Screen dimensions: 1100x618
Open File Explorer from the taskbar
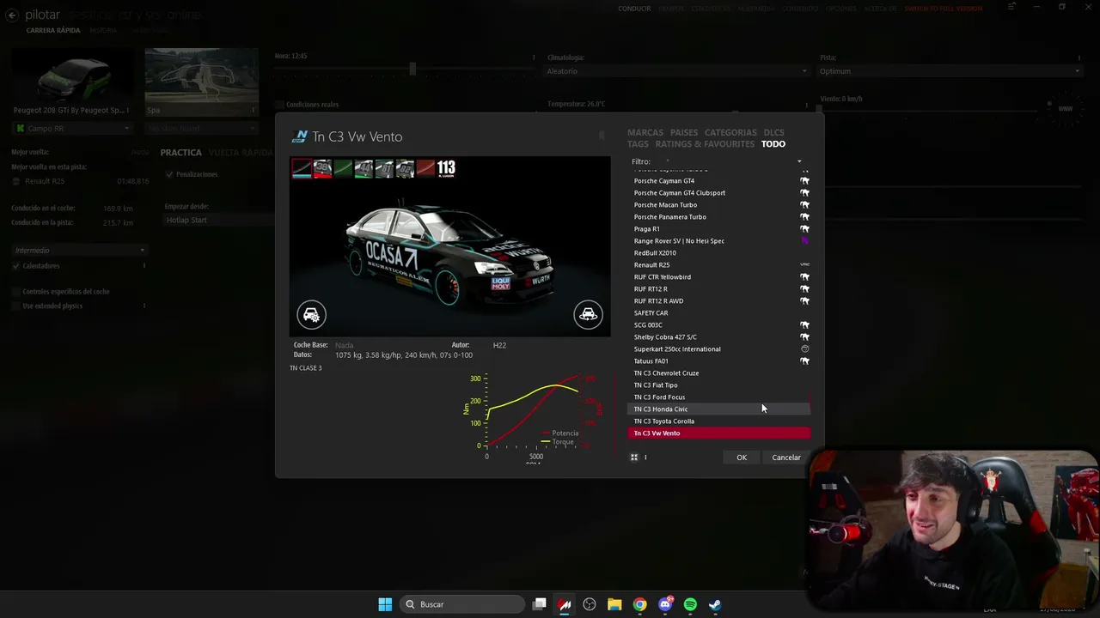[614, 604]
